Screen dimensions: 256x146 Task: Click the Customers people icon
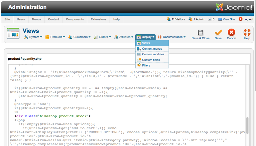point(70,37)
